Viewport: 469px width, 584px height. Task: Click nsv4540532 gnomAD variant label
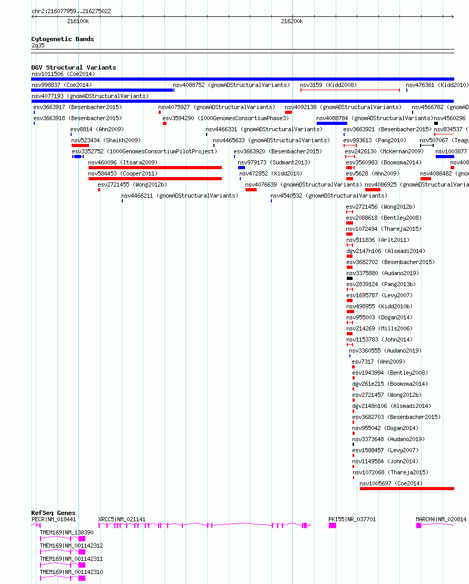(329, 196)
